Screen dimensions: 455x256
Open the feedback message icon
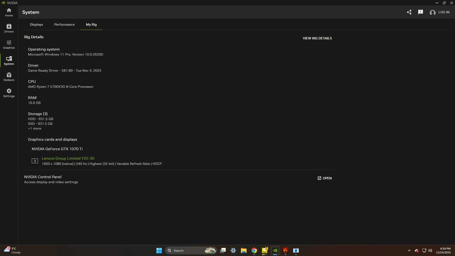coord(420,12)
